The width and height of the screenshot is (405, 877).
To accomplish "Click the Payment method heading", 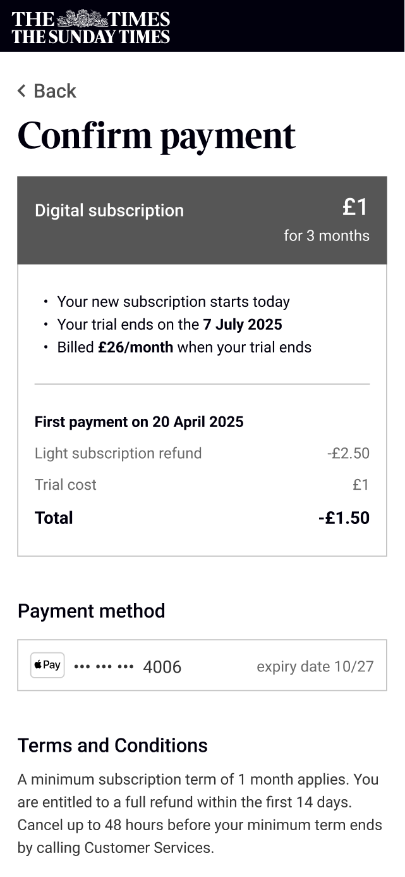I will (91, 611).
